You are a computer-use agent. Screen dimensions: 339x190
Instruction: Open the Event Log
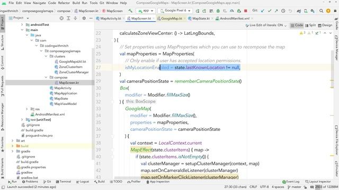[x=291, y=182]
